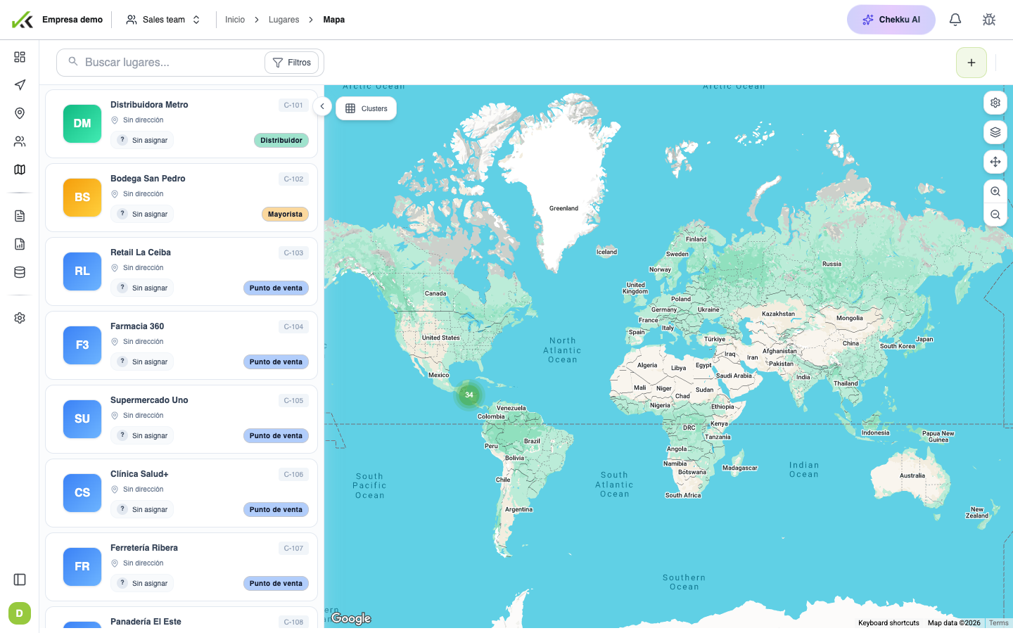Screen dimensions: 1013x633
Task: Open the map Terms link
Action: pos(999,623)
